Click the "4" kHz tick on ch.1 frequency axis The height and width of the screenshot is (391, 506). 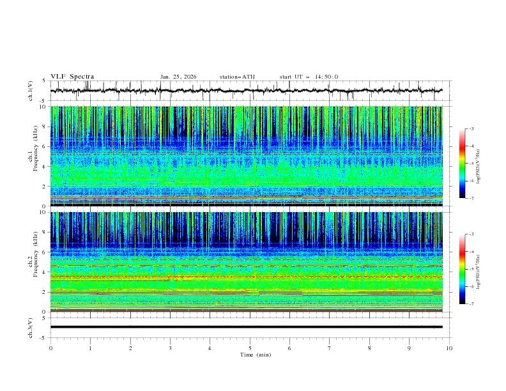(x=45, y=167)
